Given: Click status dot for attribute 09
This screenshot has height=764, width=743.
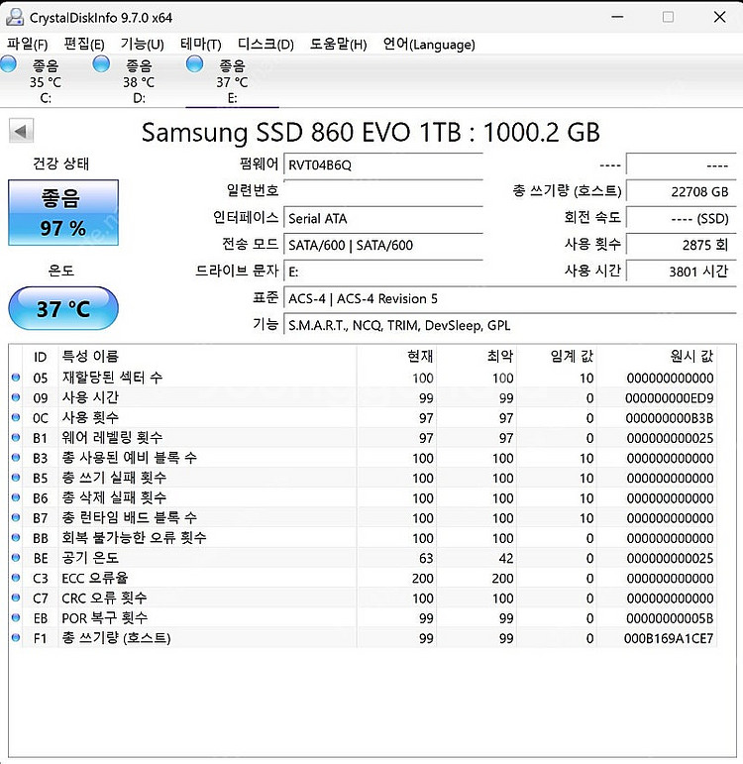Looking at the screenshot, I should click(x=16, y=397).
